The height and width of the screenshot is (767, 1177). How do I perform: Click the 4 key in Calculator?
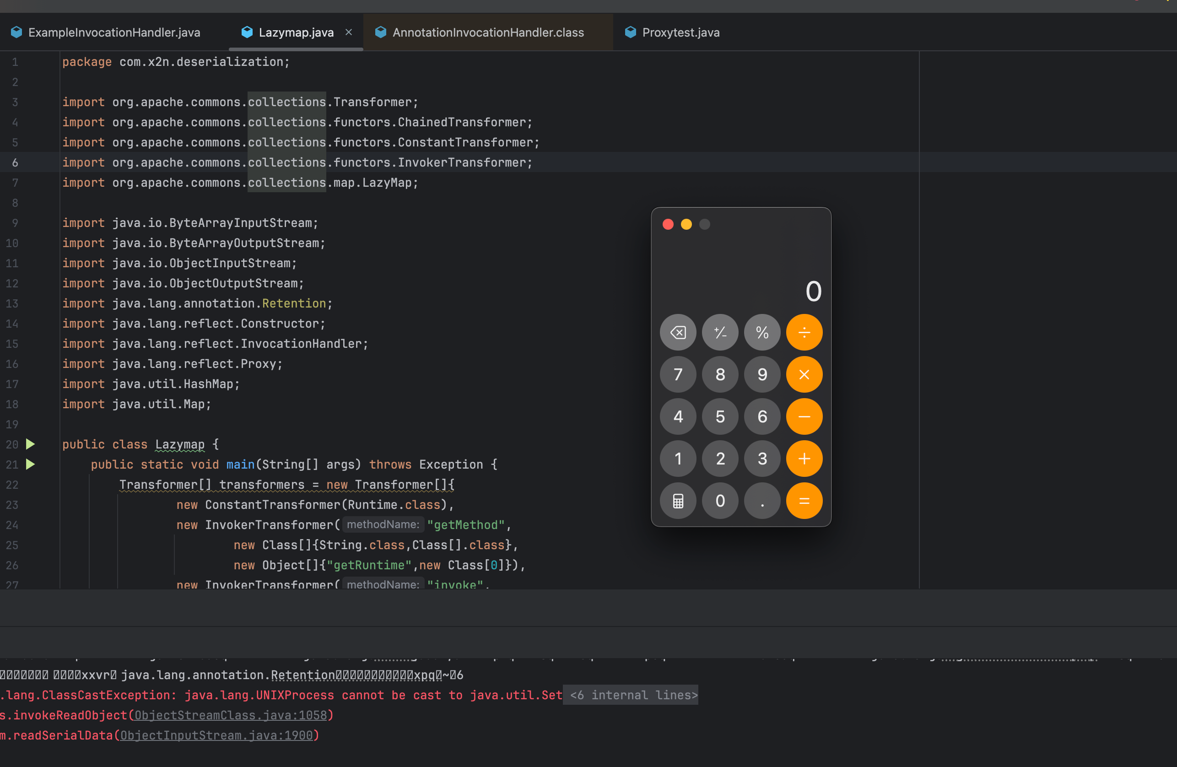678,416
